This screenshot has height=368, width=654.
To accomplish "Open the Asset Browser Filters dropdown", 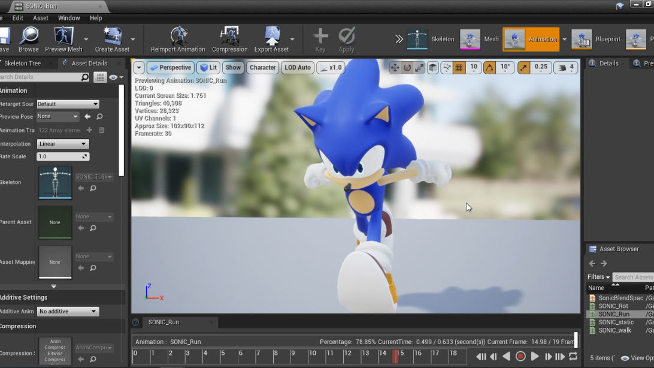I will point(598,277).
